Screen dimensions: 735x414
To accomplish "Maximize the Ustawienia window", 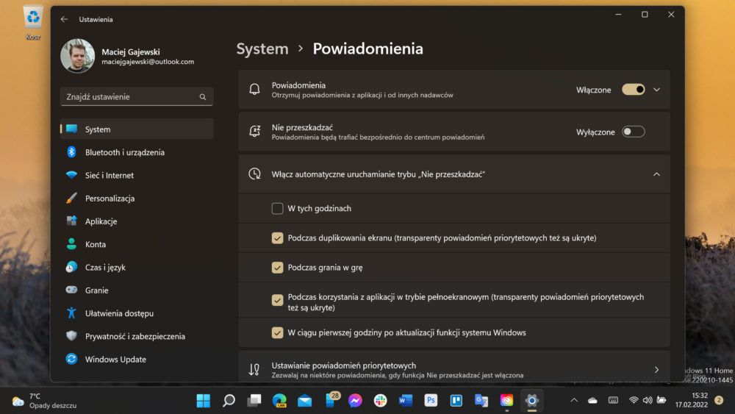I will (x=645, y=15).
